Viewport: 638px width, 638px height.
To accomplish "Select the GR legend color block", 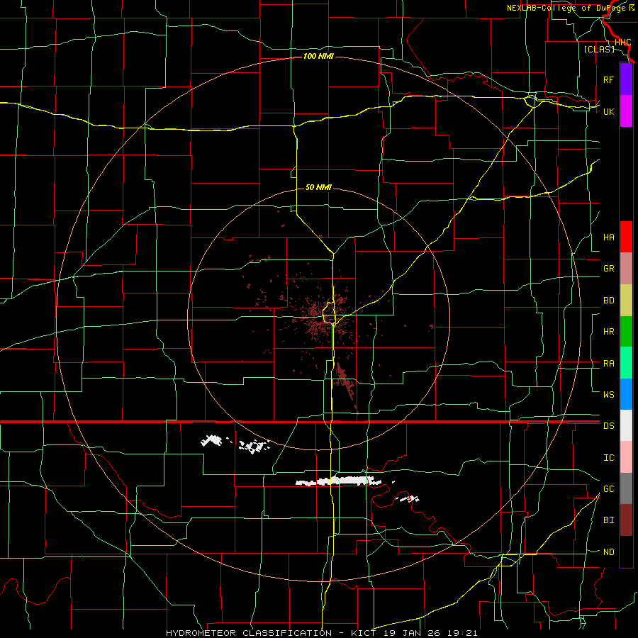I will tap(626, 268).
